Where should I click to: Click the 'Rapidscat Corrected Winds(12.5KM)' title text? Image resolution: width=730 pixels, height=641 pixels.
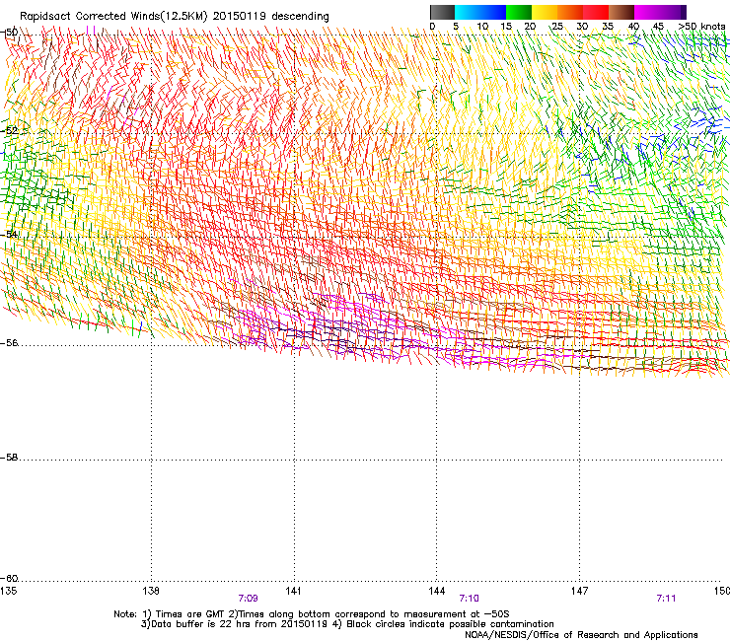click(113, 17)
